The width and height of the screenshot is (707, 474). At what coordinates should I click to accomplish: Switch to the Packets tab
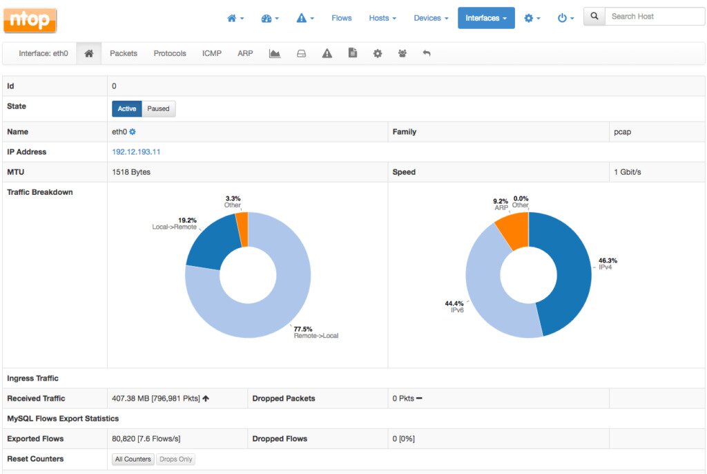point(123,53)
